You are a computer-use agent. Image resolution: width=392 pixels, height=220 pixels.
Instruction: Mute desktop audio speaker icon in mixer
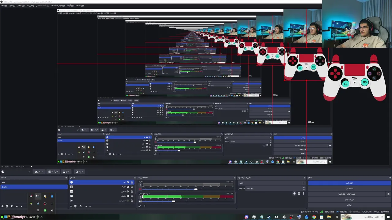coord(140,201)
